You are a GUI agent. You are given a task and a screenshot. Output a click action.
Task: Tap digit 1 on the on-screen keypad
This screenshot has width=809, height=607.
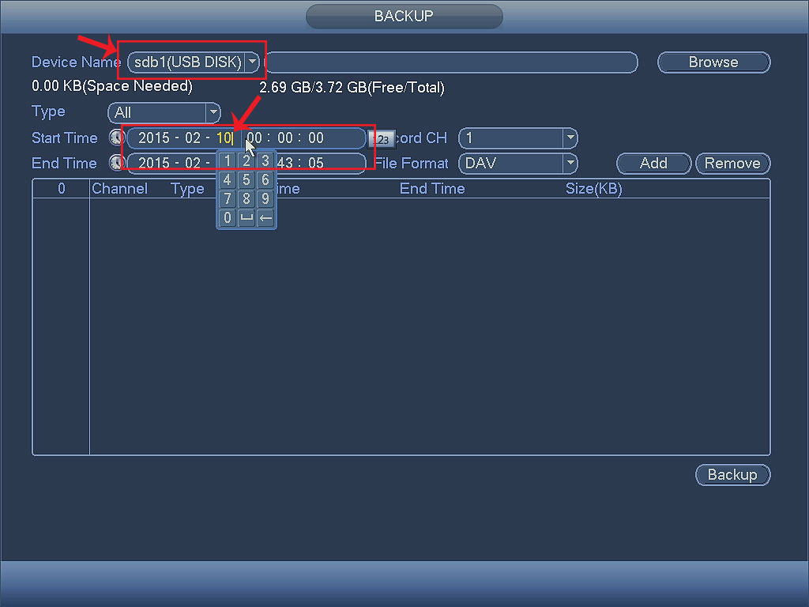228,160
